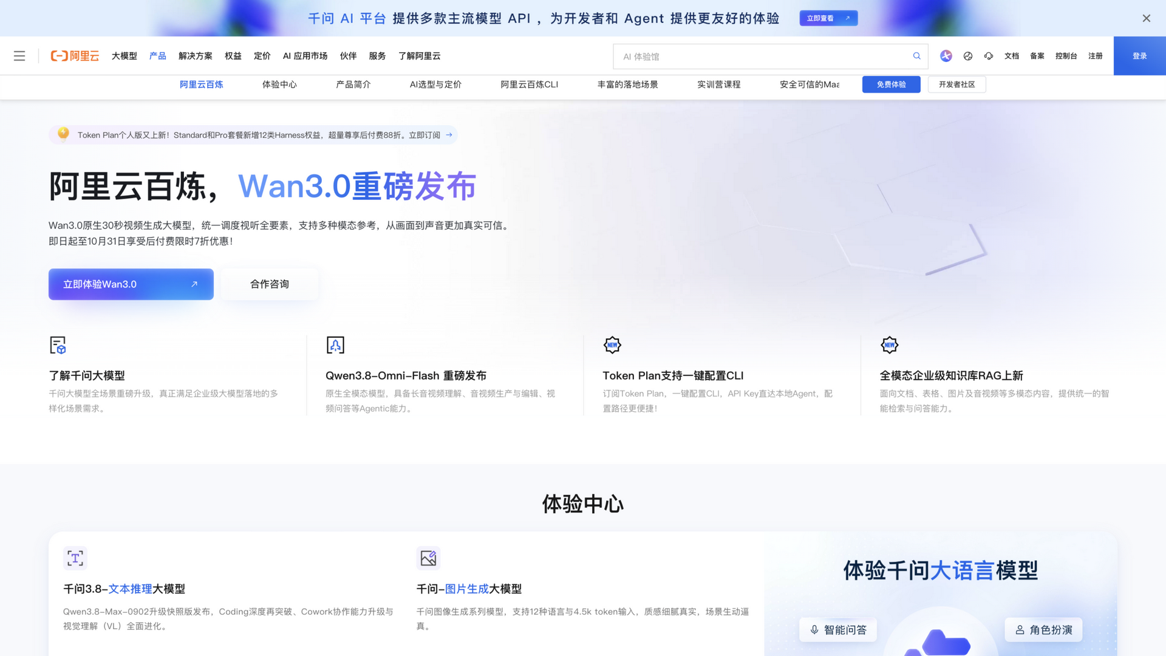Open 全模态企业级知识库RAG上新 title
Screen dimensions: 1166x656
point(951,375)
